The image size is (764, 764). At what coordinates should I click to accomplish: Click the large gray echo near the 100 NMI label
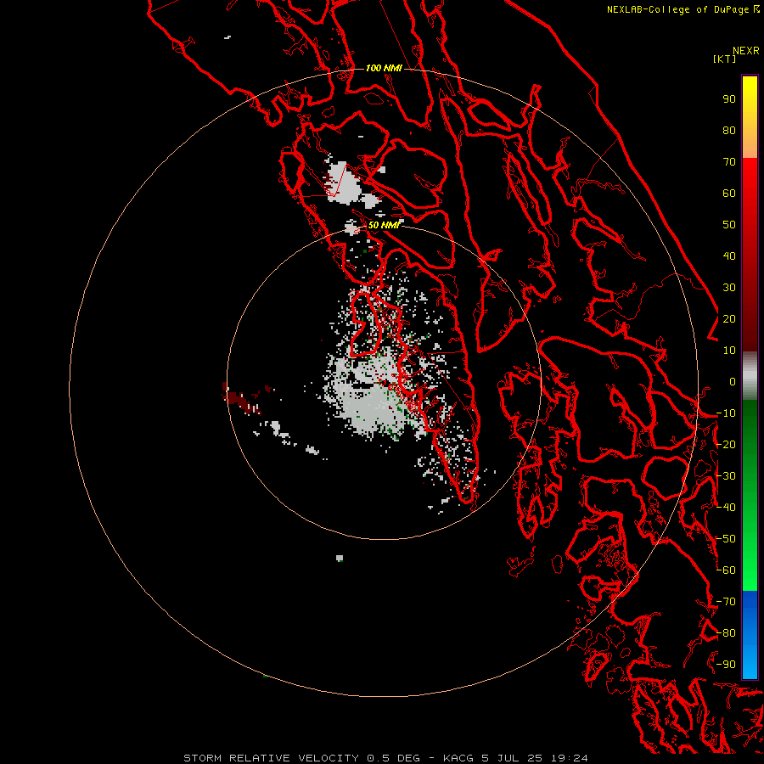344,183
